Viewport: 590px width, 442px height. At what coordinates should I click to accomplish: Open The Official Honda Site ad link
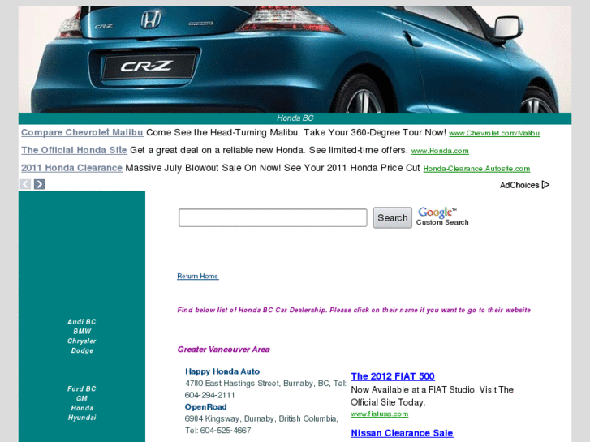(74, 150)
